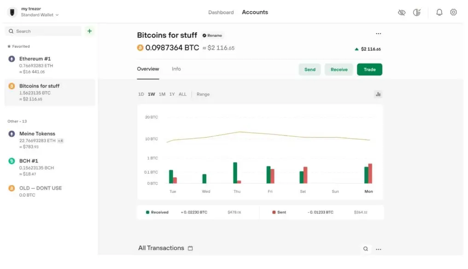This screenshot has width=468, height=269.
Task: Open the All Transactions three-dot menu
Action: point(378,249)
